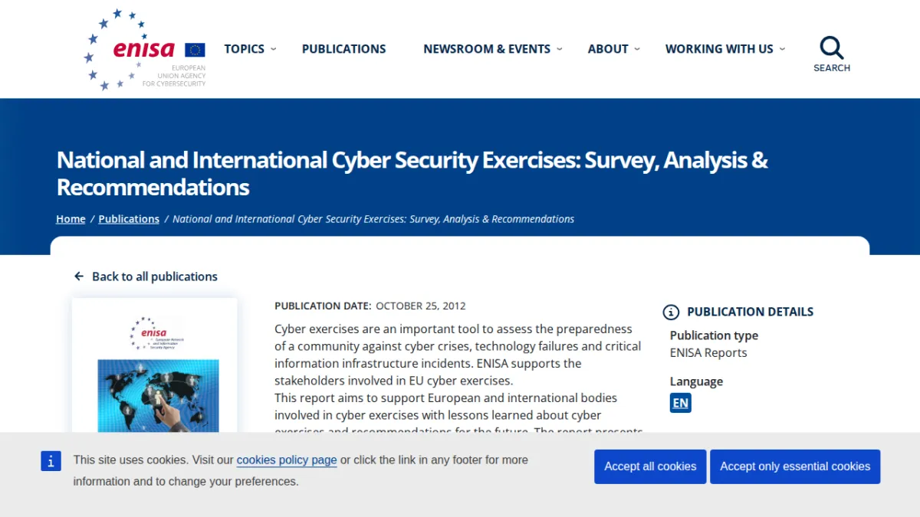
Task: Open the WORKING WITH US menu
Action: click(719, 49)
